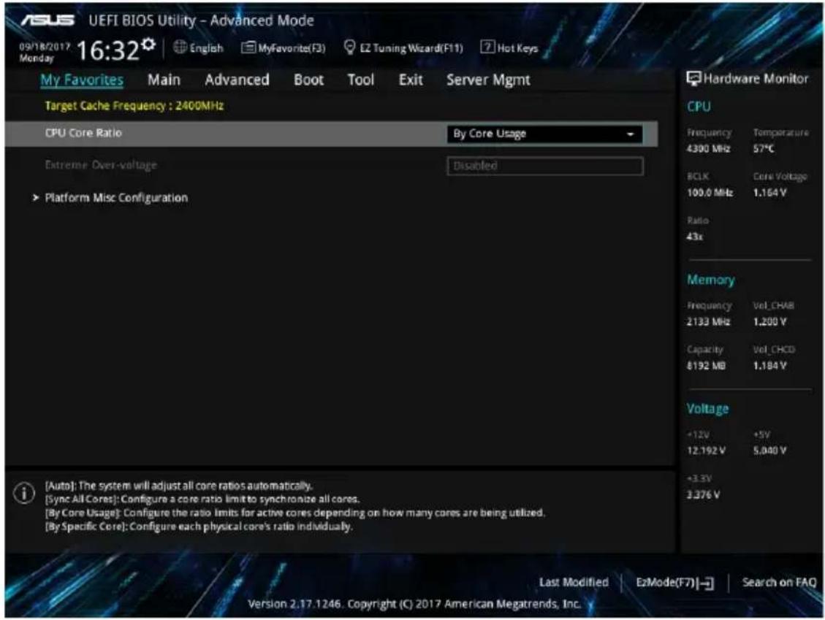Switch to the Exit tab
Viewport: 825px width, 620px height.
(411, 80)
